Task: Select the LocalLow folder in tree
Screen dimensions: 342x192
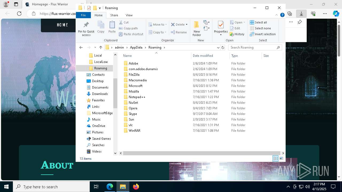Action: coord(101,62)
